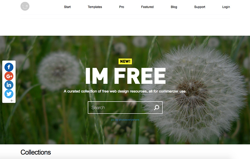Screen dimensions: 250x159
Task: Open the 'pic by photoeverywhere' credit link
Action: pos(125,120)
